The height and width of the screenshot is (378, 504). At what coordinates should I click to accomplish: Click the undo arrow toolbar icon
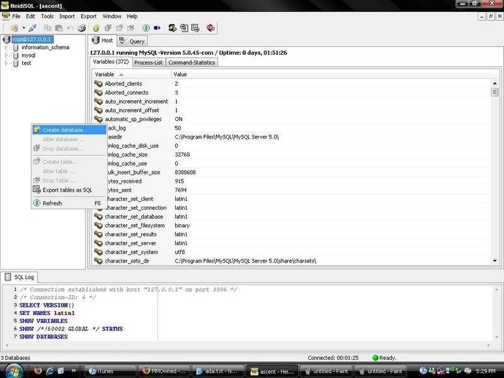click(x=70, y=28)
